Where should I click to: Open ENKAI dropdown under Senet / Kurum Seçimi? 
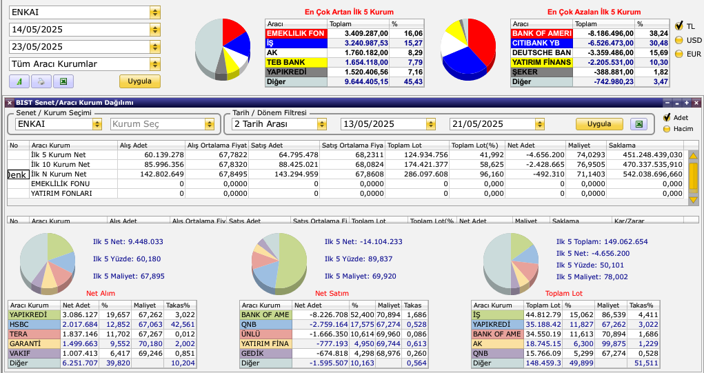97,124
